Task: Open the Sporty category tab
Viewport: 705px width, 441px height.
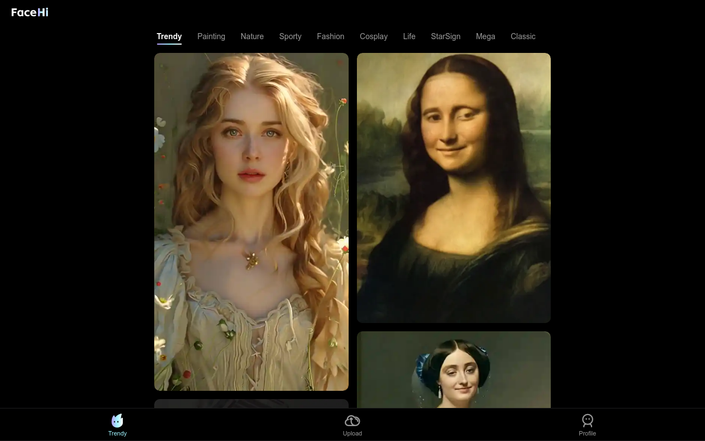Action: click(x=290, y=36)
